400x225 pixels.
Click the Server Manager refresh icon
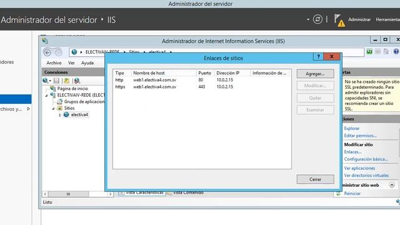pos(317,19)
